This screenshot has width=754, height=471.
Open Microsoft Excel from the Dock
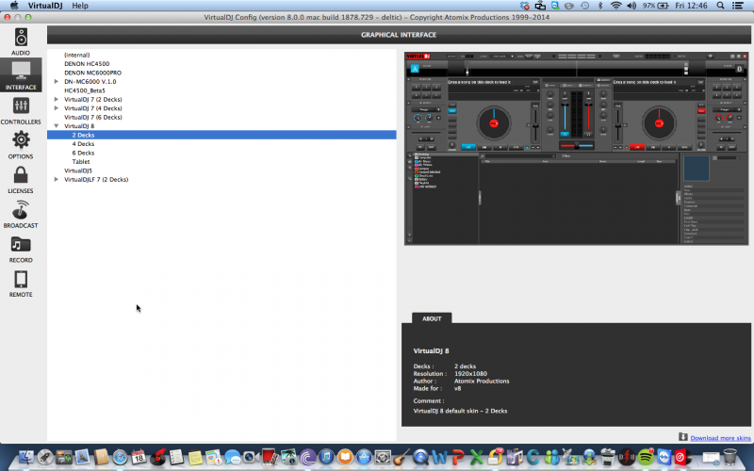tap(477, 457)
